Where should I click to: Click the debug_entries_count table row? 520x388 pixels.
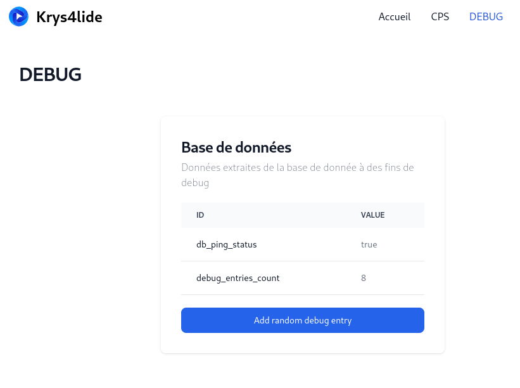click(303, 278)
